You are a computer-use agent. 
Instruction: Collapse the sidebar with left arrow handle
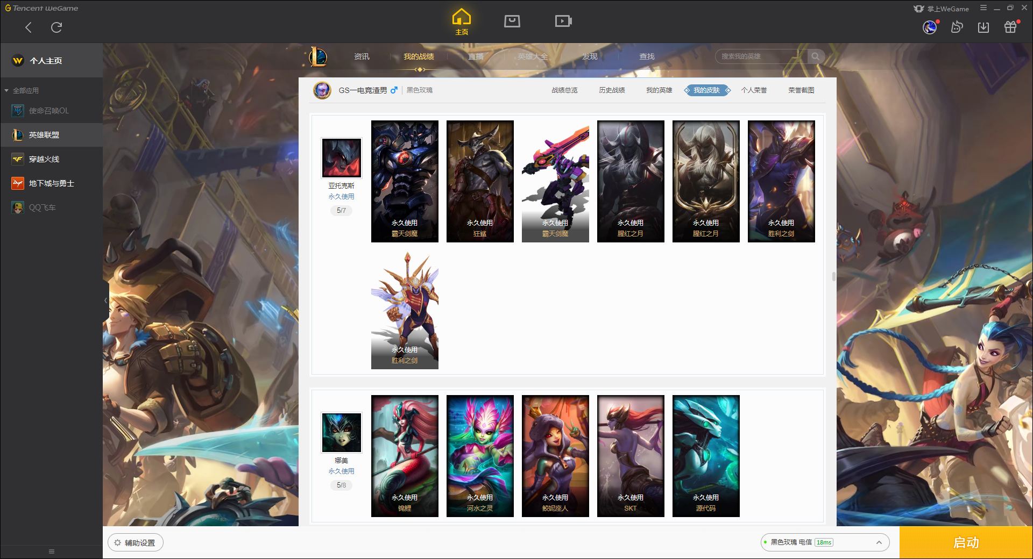tap(106, 300)
